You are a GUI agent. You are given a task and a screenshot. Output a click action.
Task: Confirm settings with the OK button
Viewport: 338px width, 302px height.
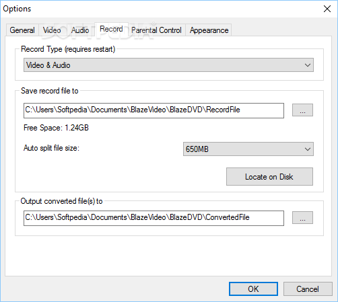(x=253, y=289)
